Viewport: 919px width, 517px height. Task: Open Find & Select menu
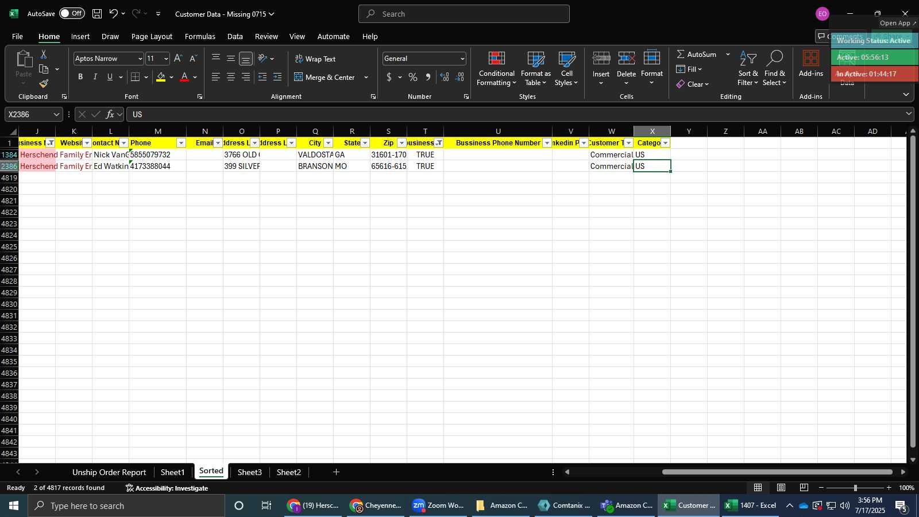click(x=774, y=69)
